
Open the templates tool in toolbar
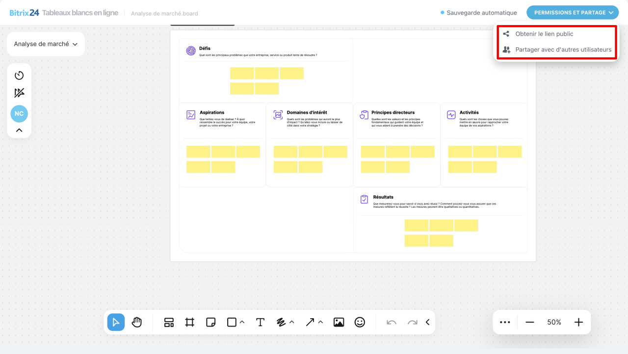tap(169, 322)
